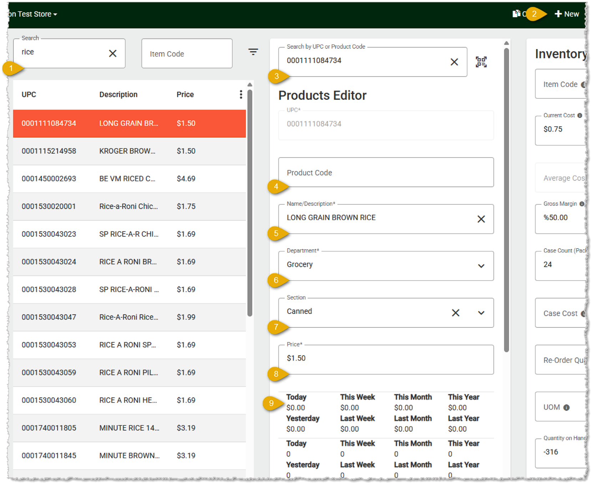Show the UOM info icon
592x485 pixels.
(566, 408)
